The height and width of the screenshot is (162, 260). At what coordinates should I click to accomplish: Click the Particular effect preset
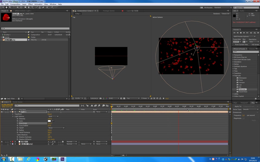242,89
